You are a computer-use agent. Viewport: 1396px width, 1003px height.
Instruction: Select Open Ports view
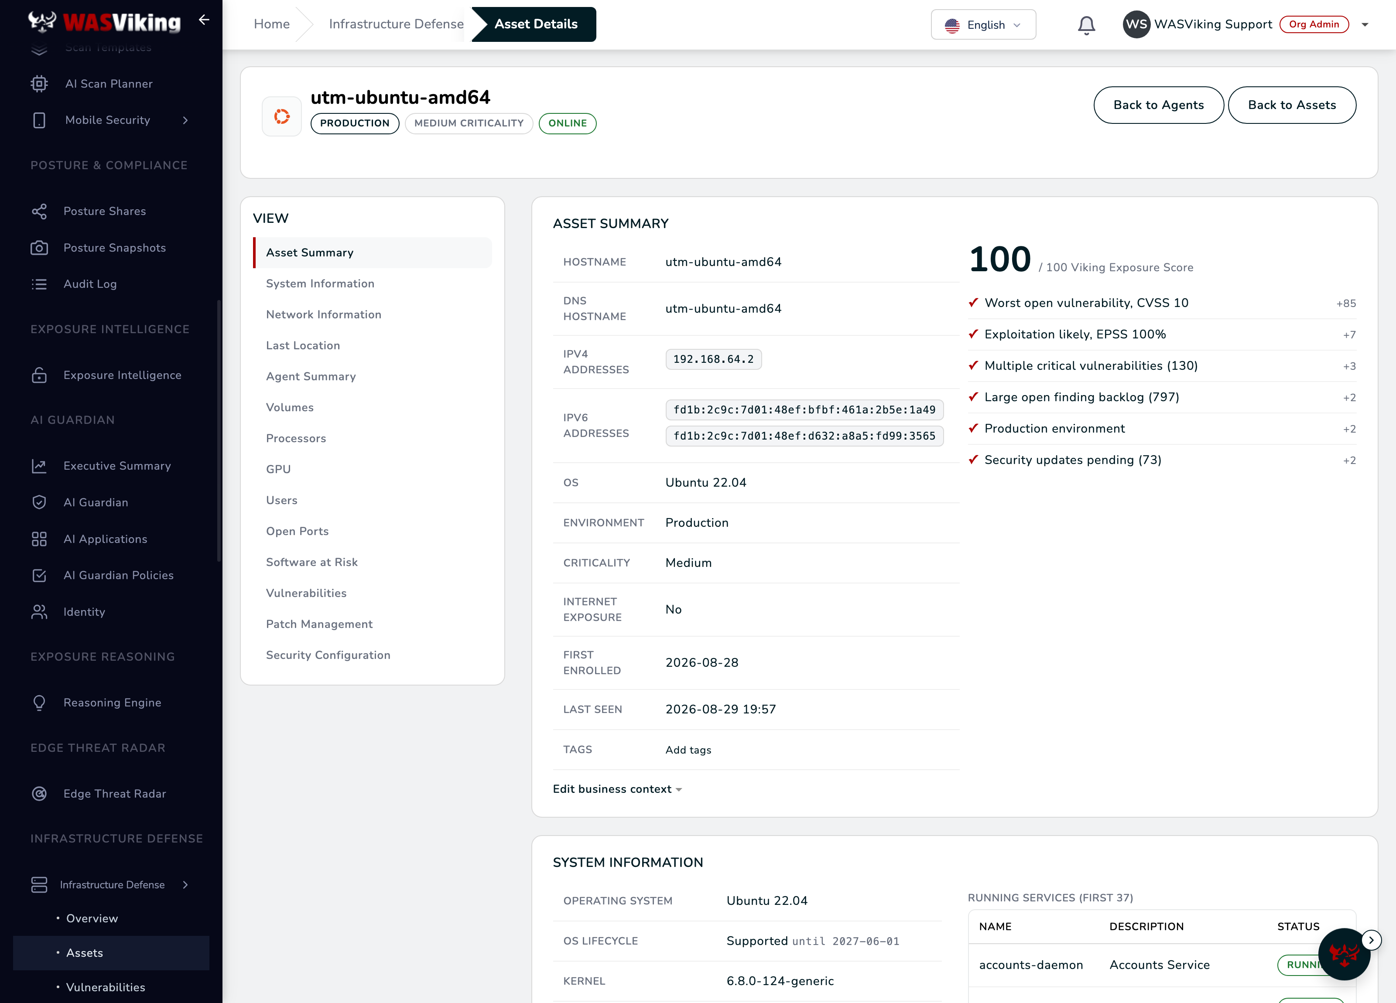[373, 531]
